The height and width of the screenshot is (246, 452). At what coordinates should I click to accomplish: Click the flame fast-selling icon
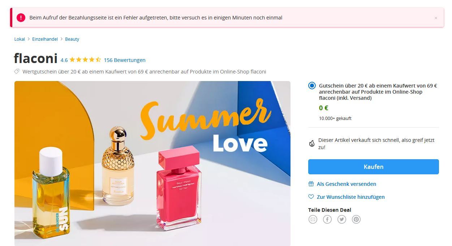[312, 143]
